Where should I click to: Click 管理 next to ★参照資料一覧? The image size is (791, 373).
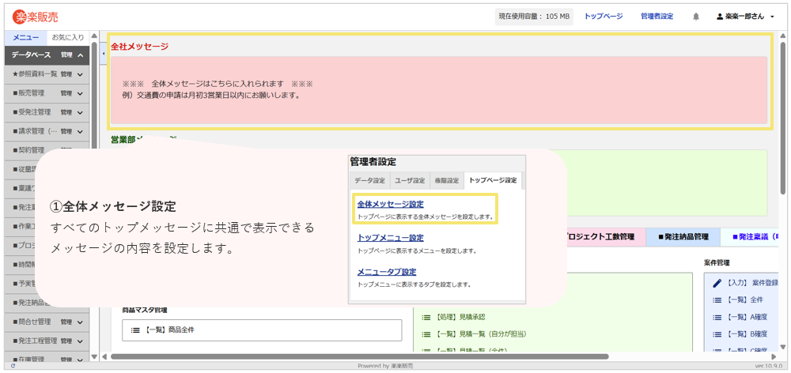point(66,74)
